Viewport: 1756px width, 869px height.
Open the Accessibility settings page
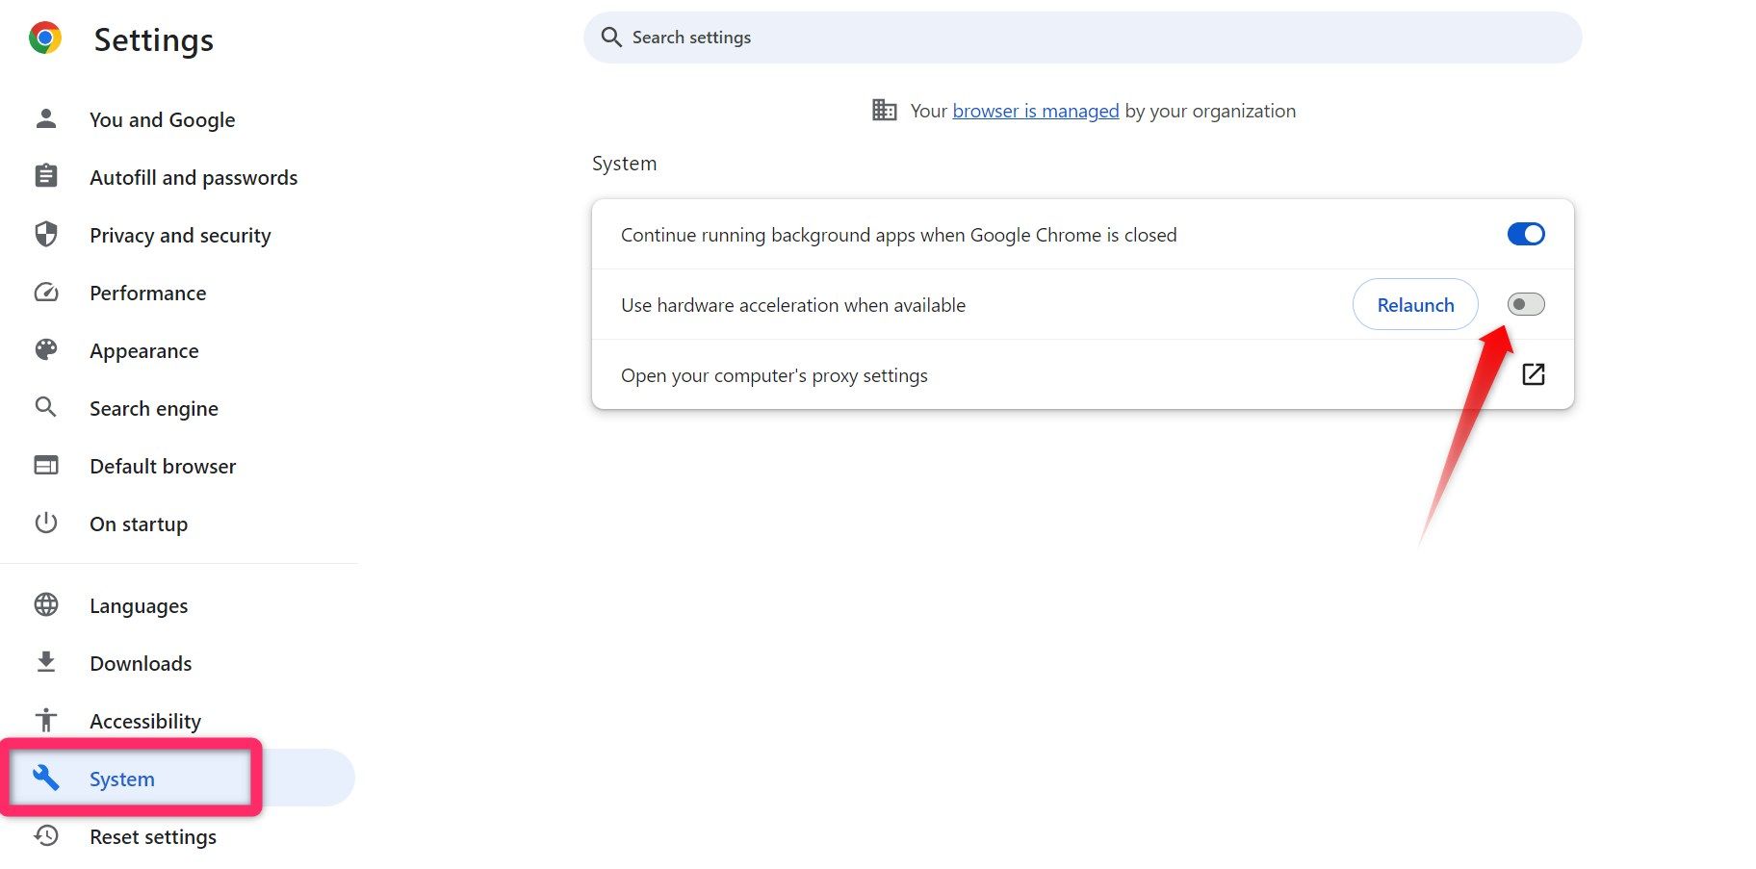coord(145,720)
